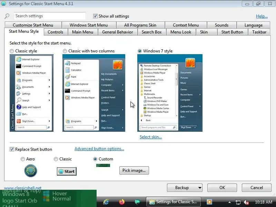This screenshot has height=207, width=276.
Task: Switch to the Windows Start Menu tab
Action: tap(89, 25)
